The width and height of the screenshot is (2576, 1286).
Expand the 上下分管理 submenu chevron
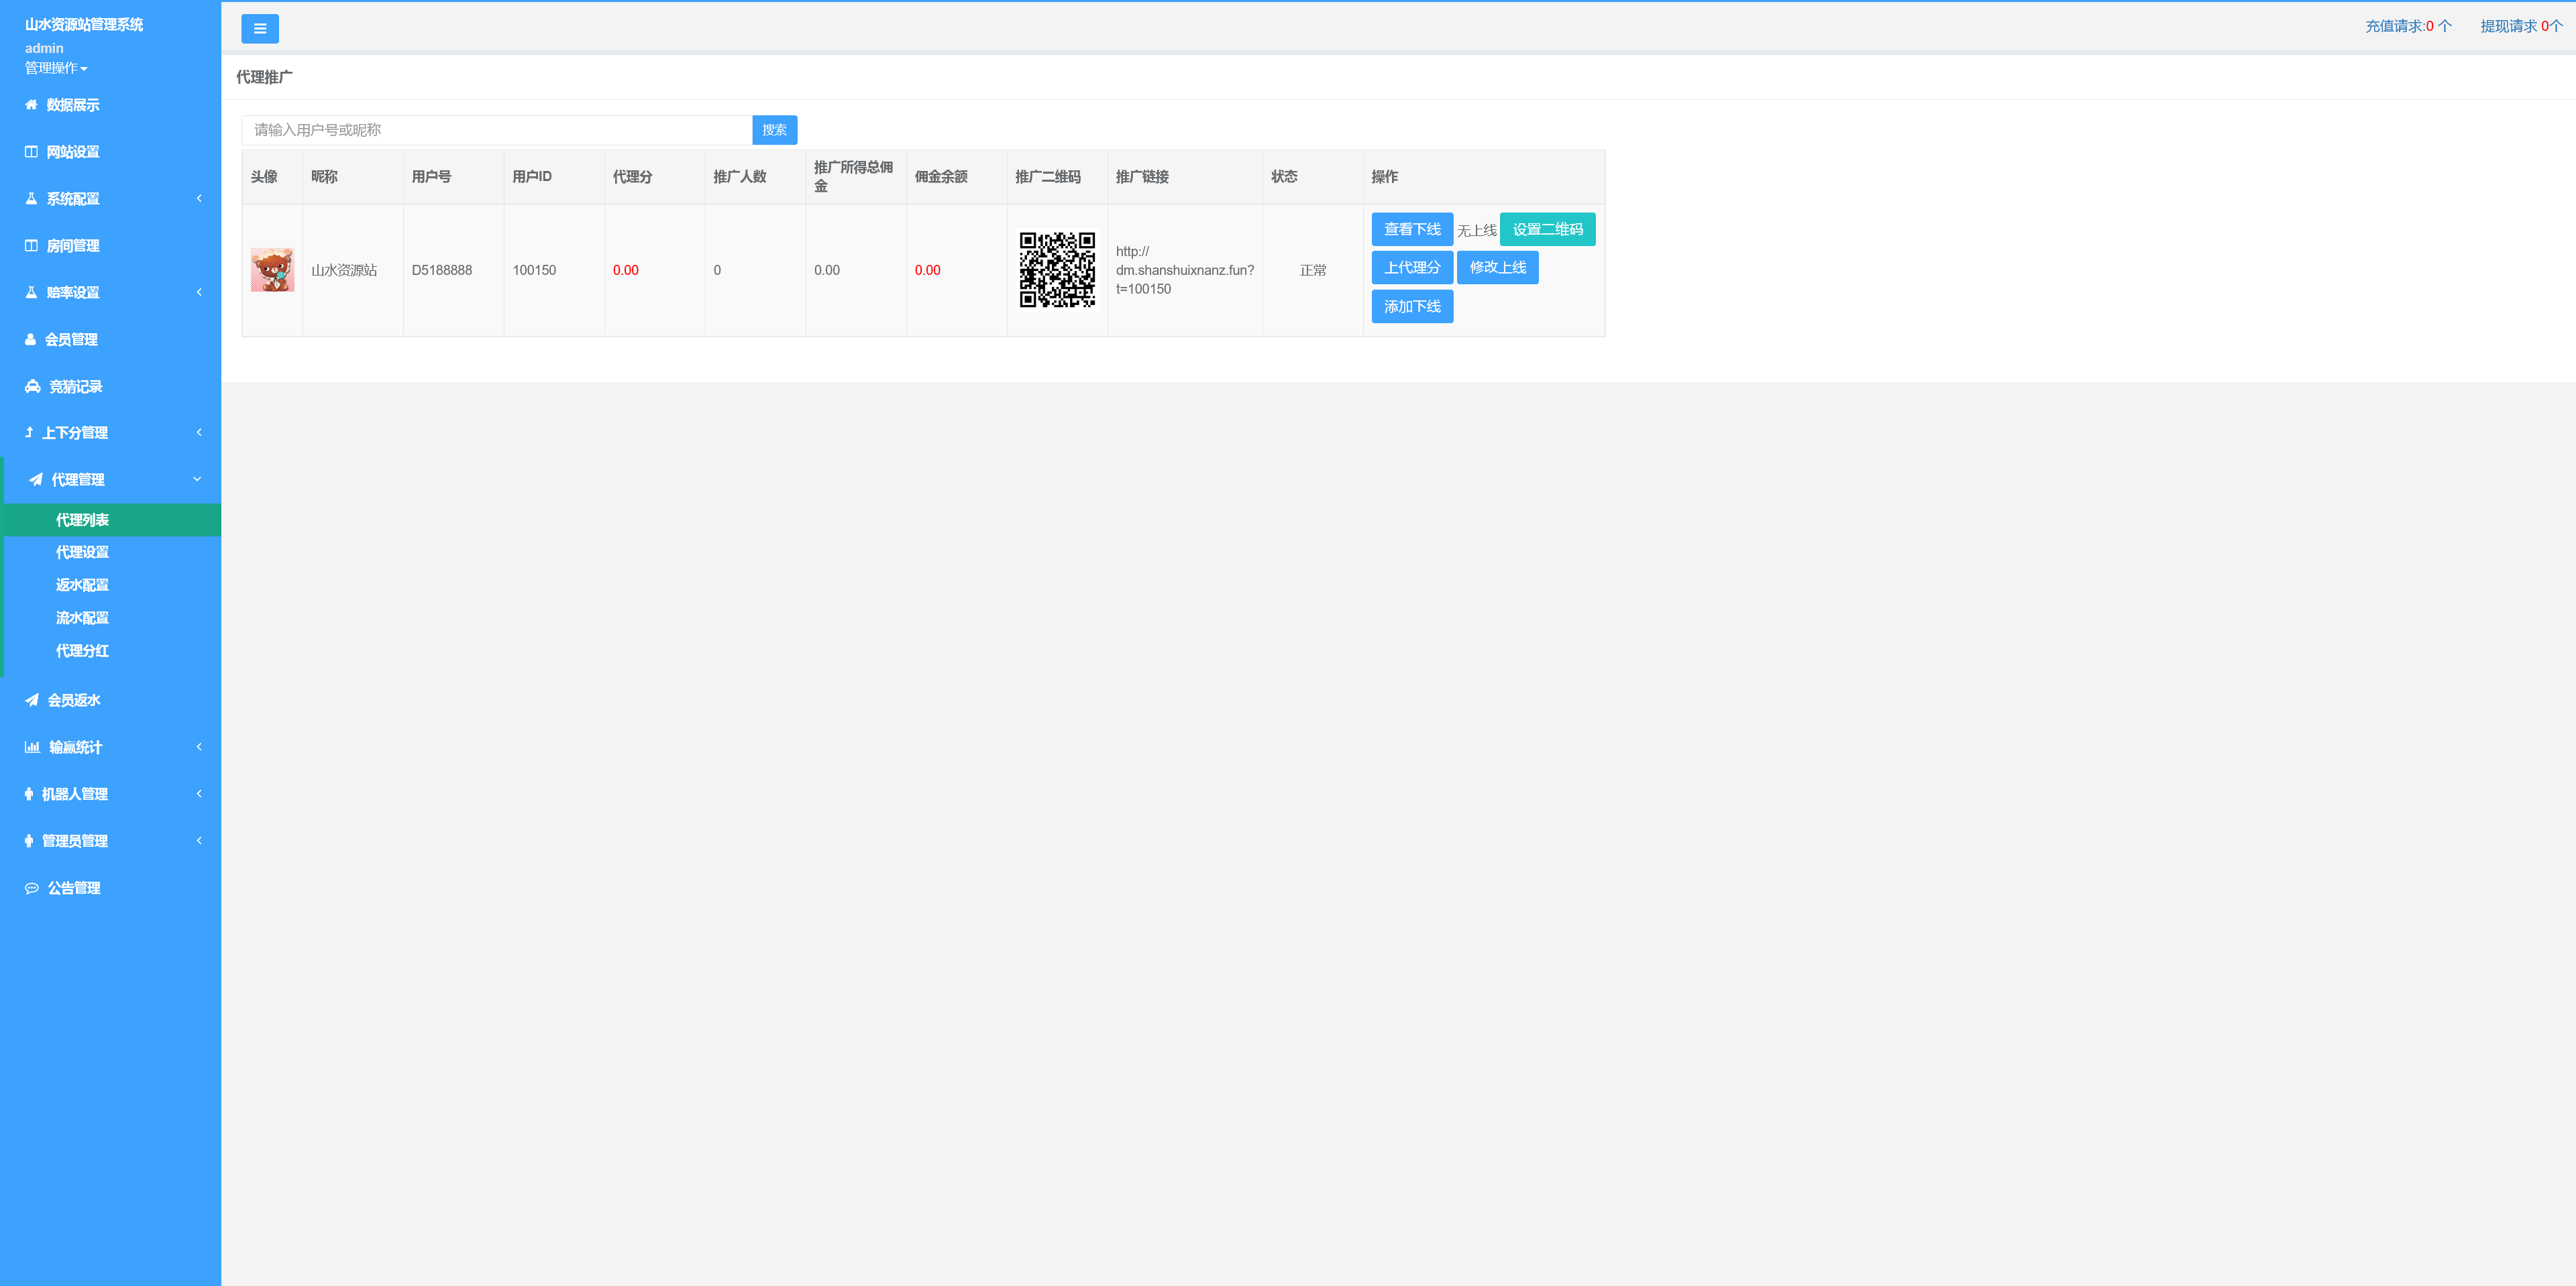tap(199, 432)
